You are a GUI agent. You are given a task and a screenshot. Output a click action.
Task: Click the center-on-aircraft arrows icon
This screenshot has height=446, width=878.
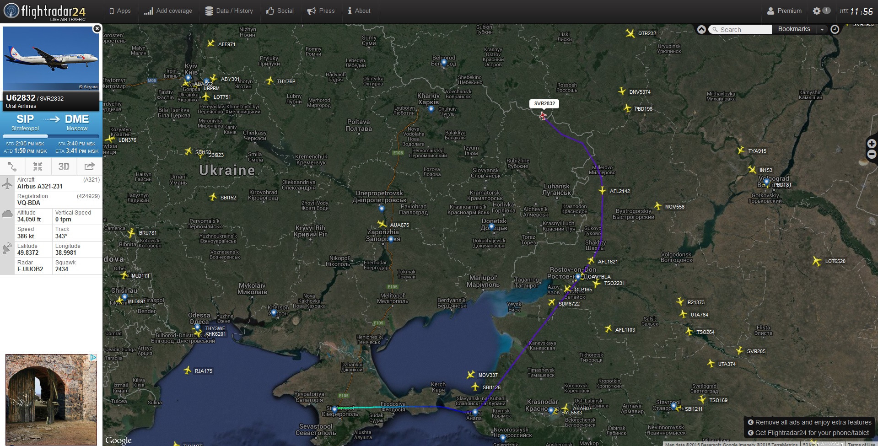[x=38, y=167]
